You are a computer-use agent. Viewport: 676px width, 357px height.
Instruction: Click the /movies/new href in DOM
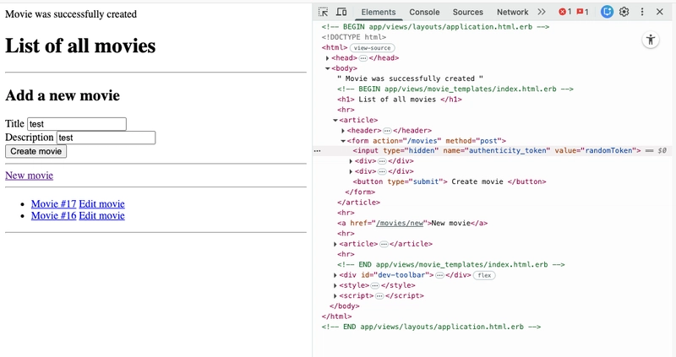pyautogui.click(x=399, y=223)
